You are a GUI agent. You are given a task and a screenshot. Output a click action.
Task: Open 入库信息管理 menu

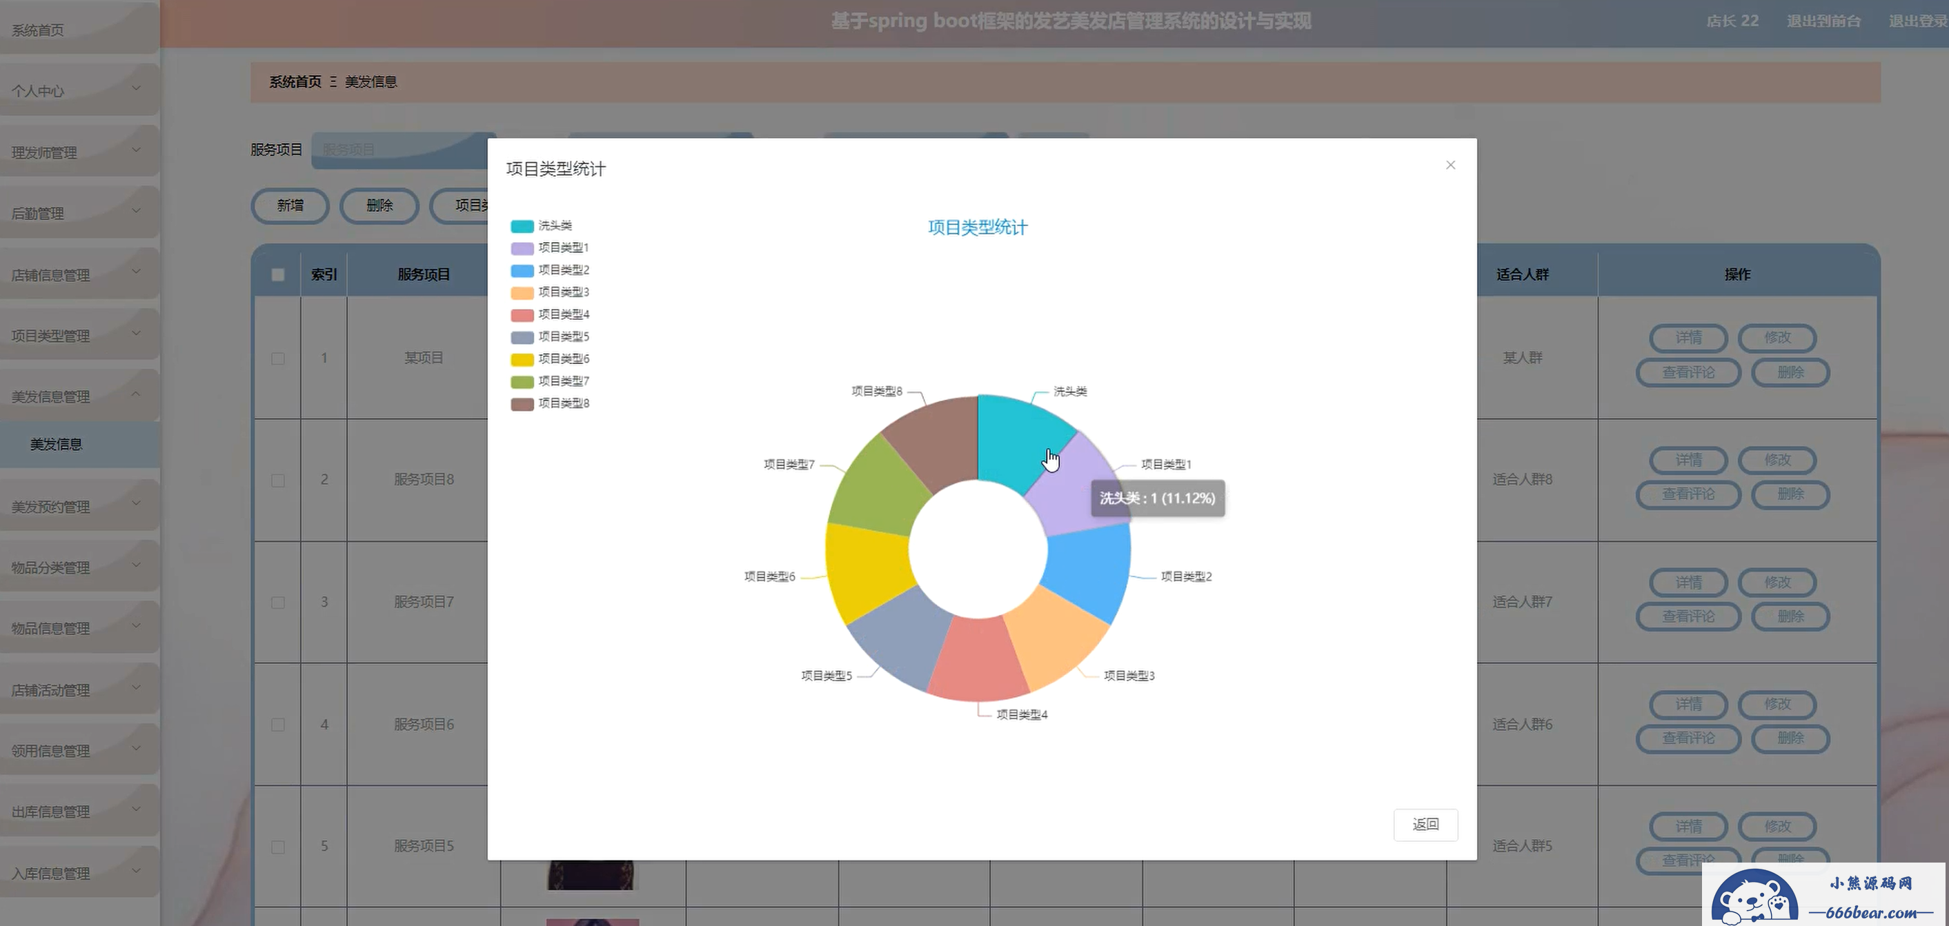[x=79, y=873]
